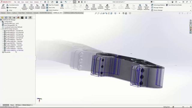The height and width of the screenshot is (108, 192).
Task: Open the Help question mark icon
Action: 176,2
